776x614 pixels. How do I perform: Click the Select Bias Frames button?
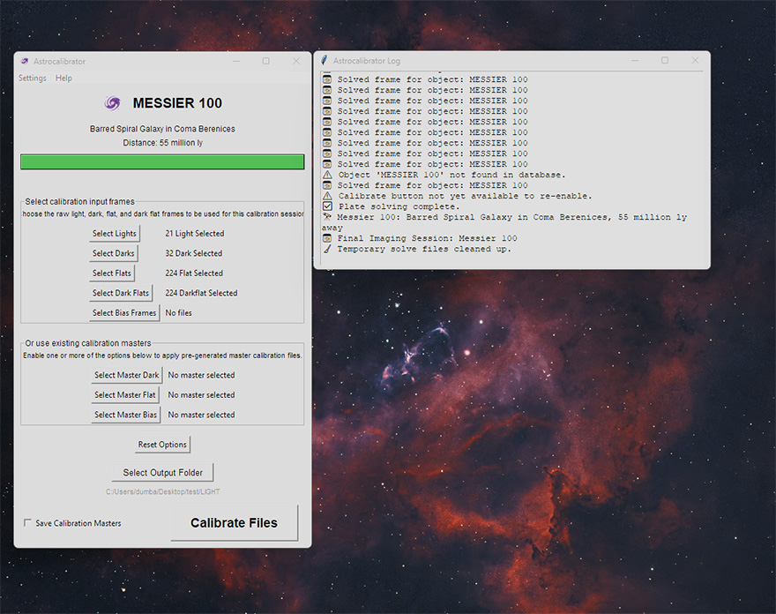(124, 313)
